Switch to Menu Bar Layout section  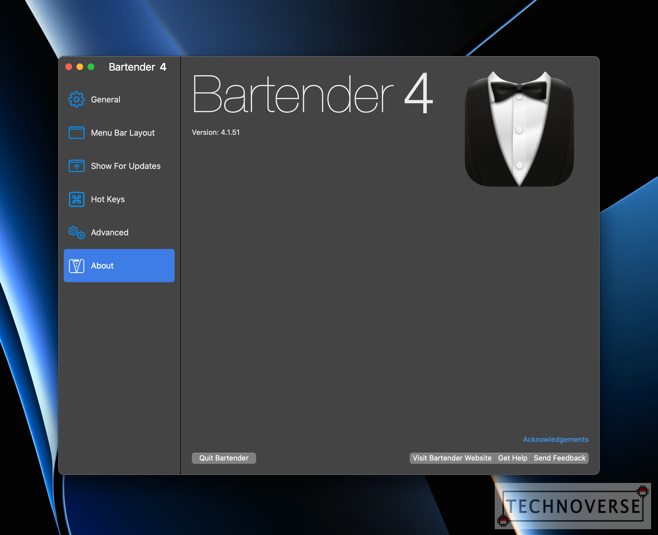119,133
